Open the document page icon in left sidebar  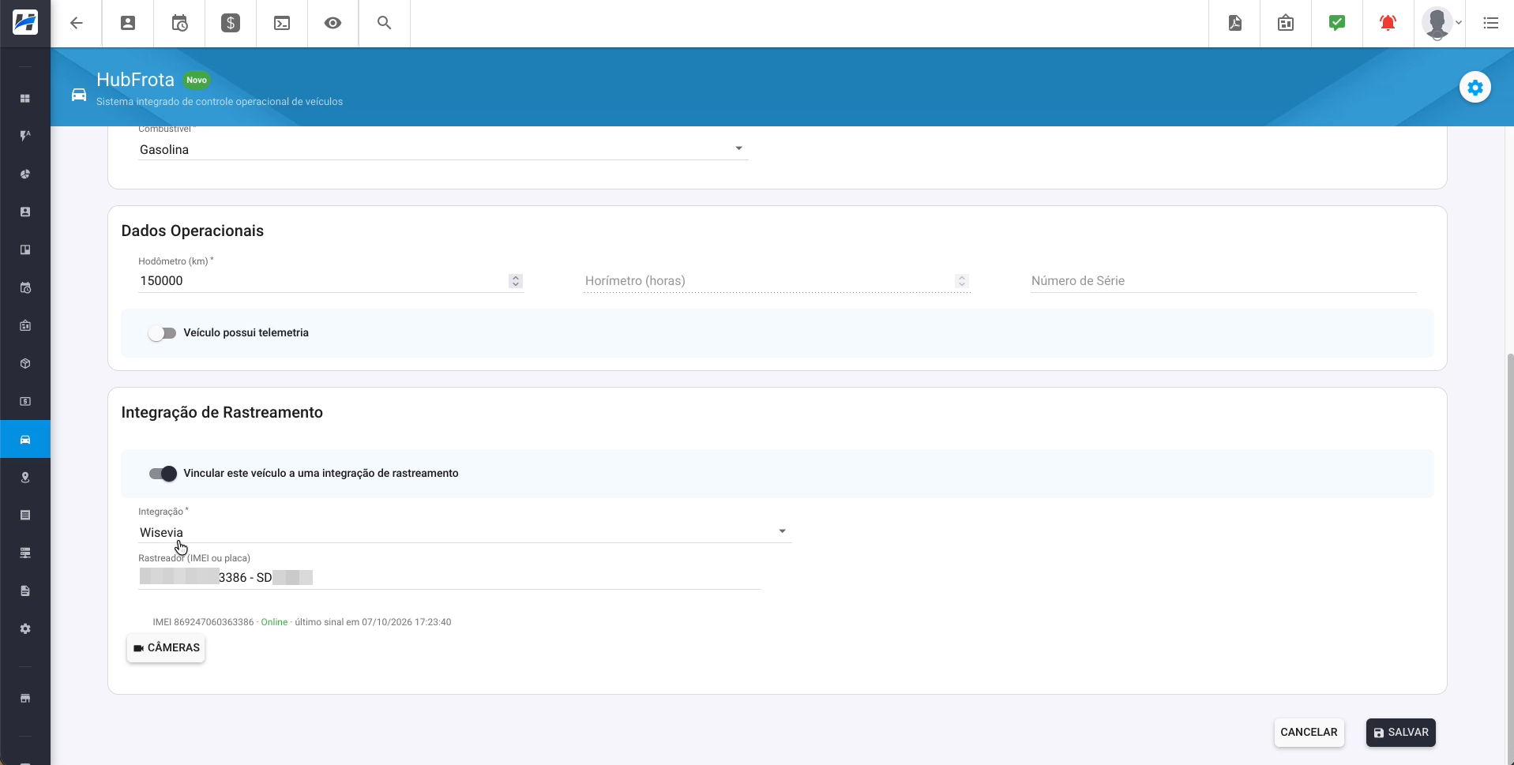25,591
